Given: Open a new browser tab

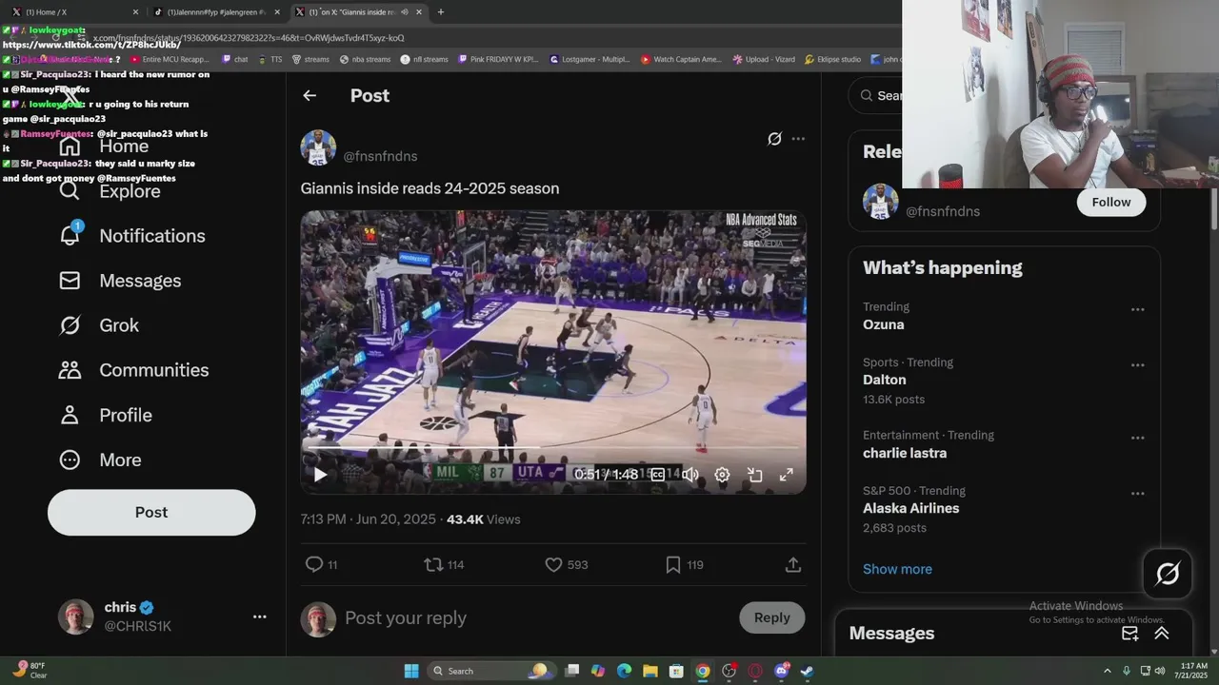Looking at the screenshot, I should point(440,11).
